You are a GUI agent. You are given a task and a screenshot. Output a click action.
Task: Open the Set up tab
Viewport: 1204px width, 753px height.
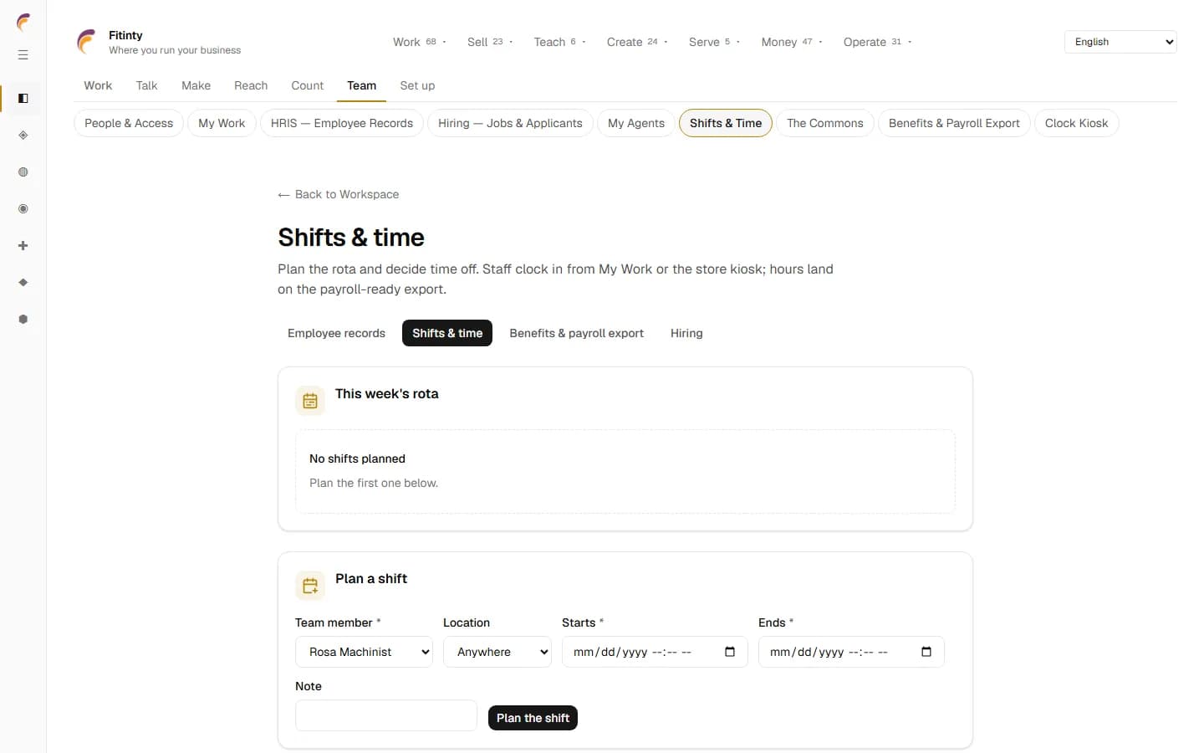pos(417,85)
